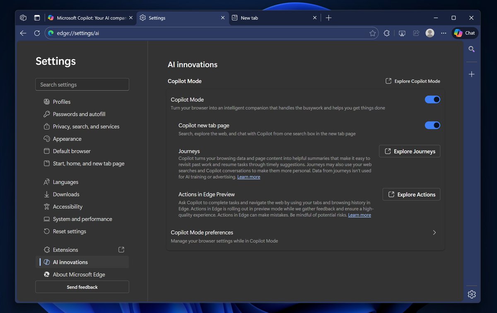Viewport: 497px width, 313px height.
Task: Open System and performance settings
Action: 82,219
